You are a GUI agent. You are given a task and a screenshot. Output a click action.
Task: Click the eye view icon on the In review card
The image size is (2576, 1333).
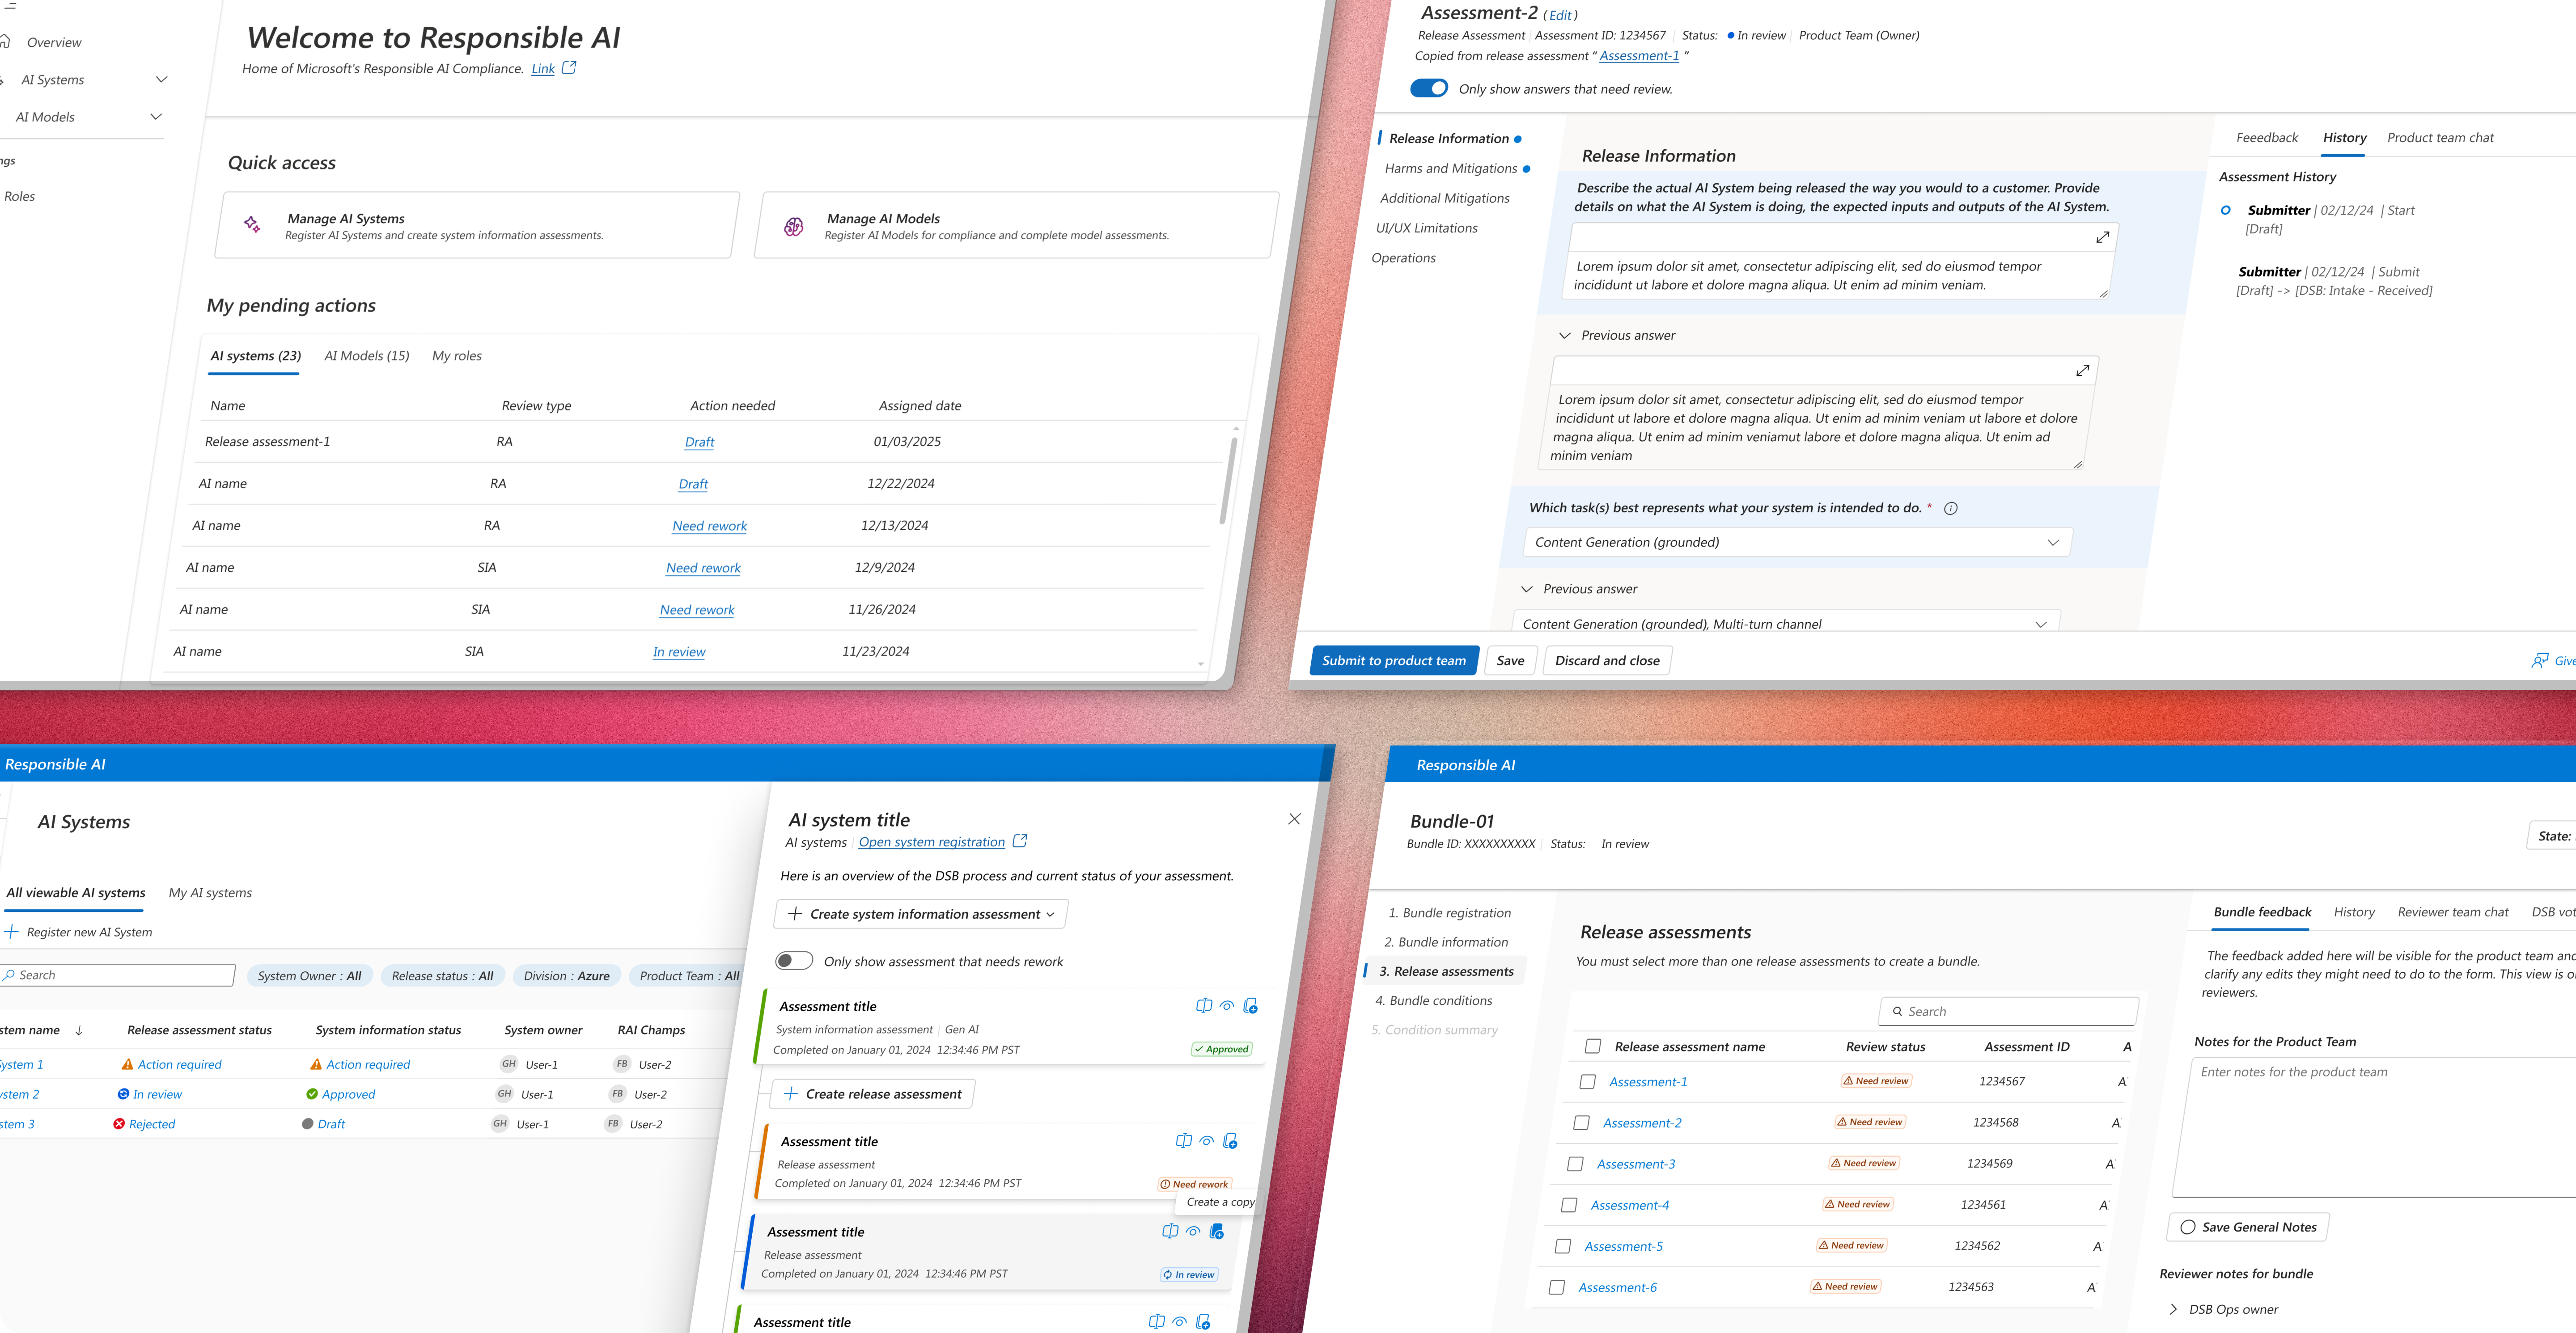click(1193, 1231)
